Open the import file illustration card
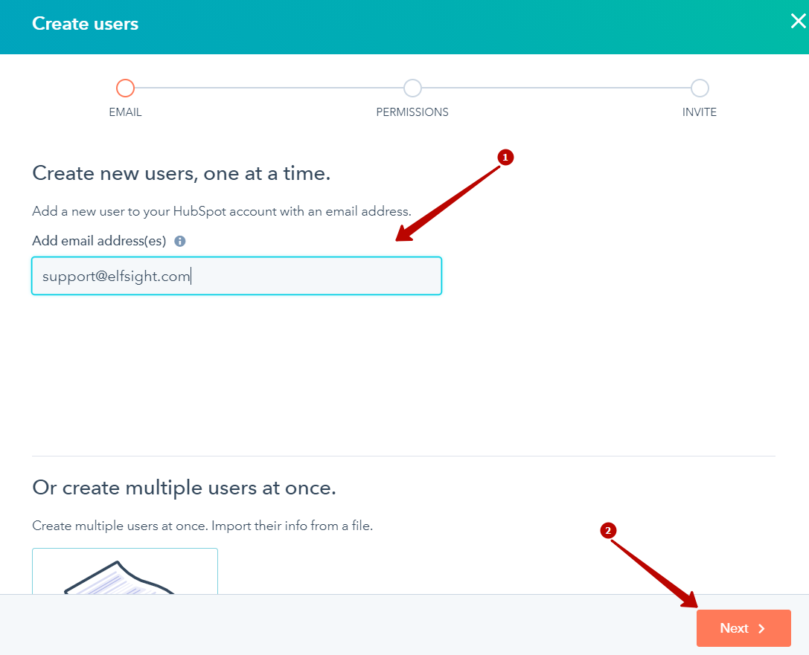Image resolution: width=809 pixels, height=655 pixels. click(125, 571)
